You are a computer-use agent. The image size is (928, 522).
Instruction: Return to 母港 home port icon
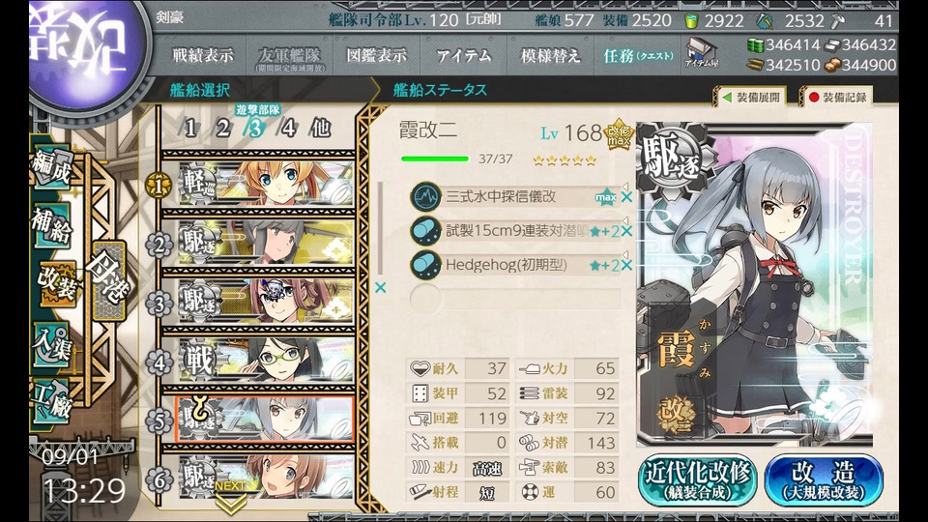[109, 280]
